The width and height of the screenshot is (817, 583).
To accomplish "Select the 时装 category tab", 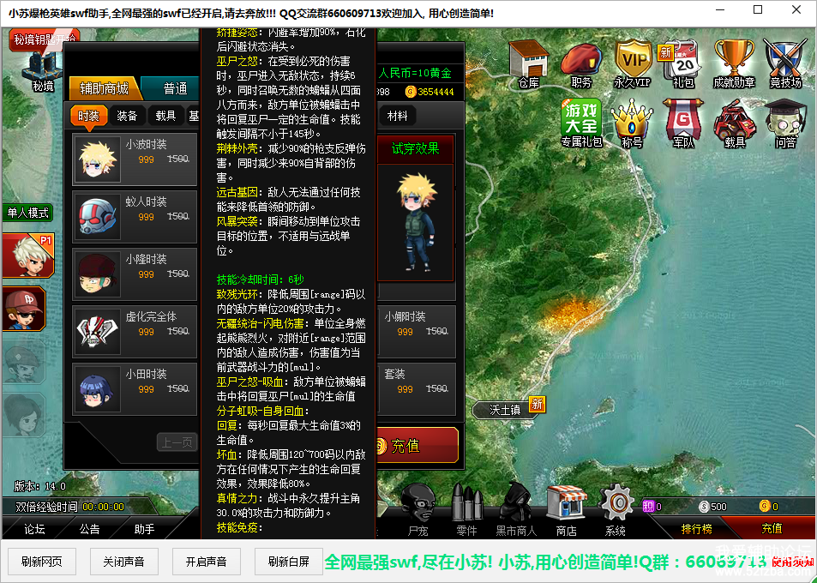I will point(88,116).
